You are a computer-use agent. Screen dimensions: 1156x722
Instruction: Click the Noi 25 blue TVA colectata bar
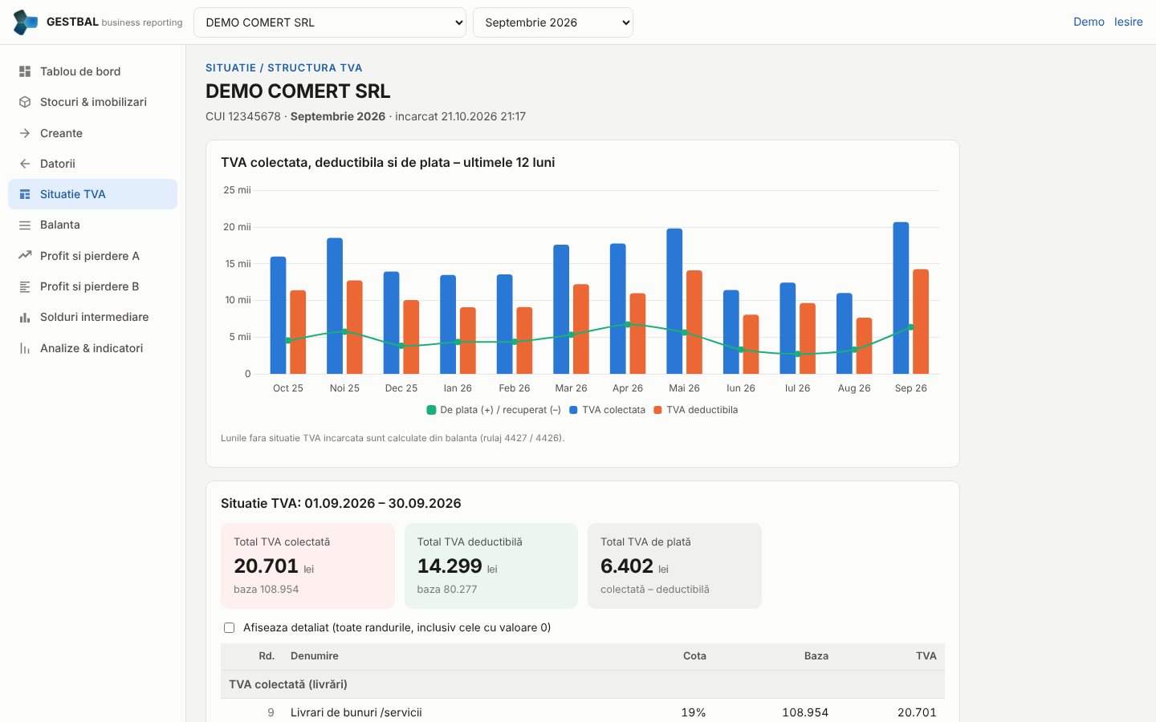(x=335, y=306)
